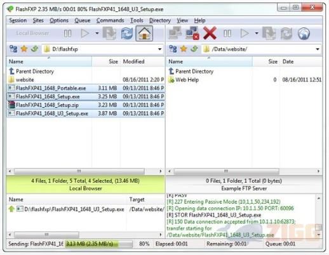Click the remote pane play button

click(245, 33)
